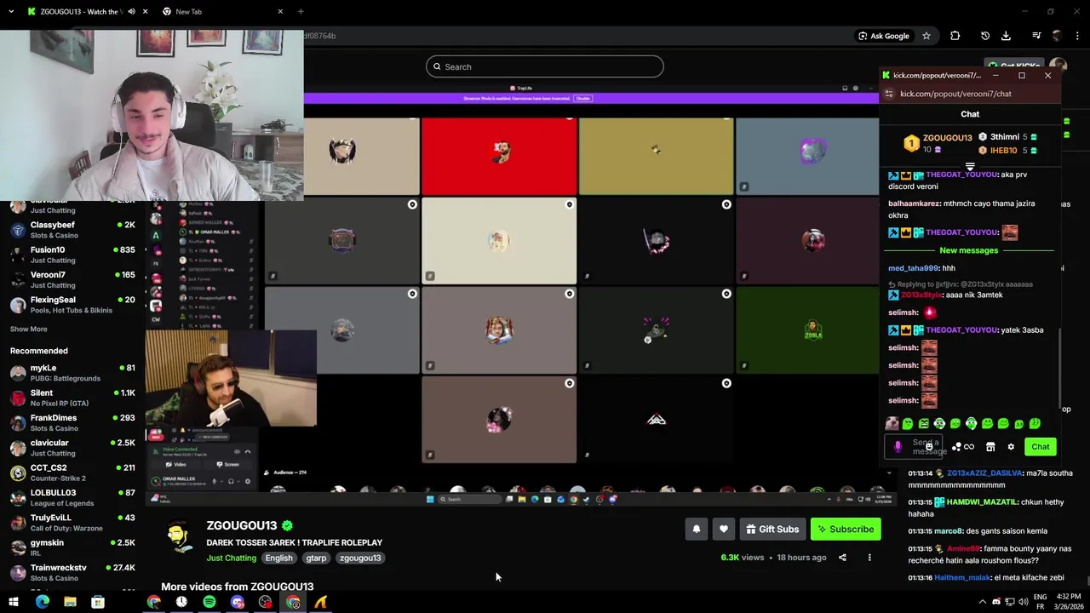1090x613 pixels.
Task: Open Spotify from the taskbar
Action: (209, 602)
